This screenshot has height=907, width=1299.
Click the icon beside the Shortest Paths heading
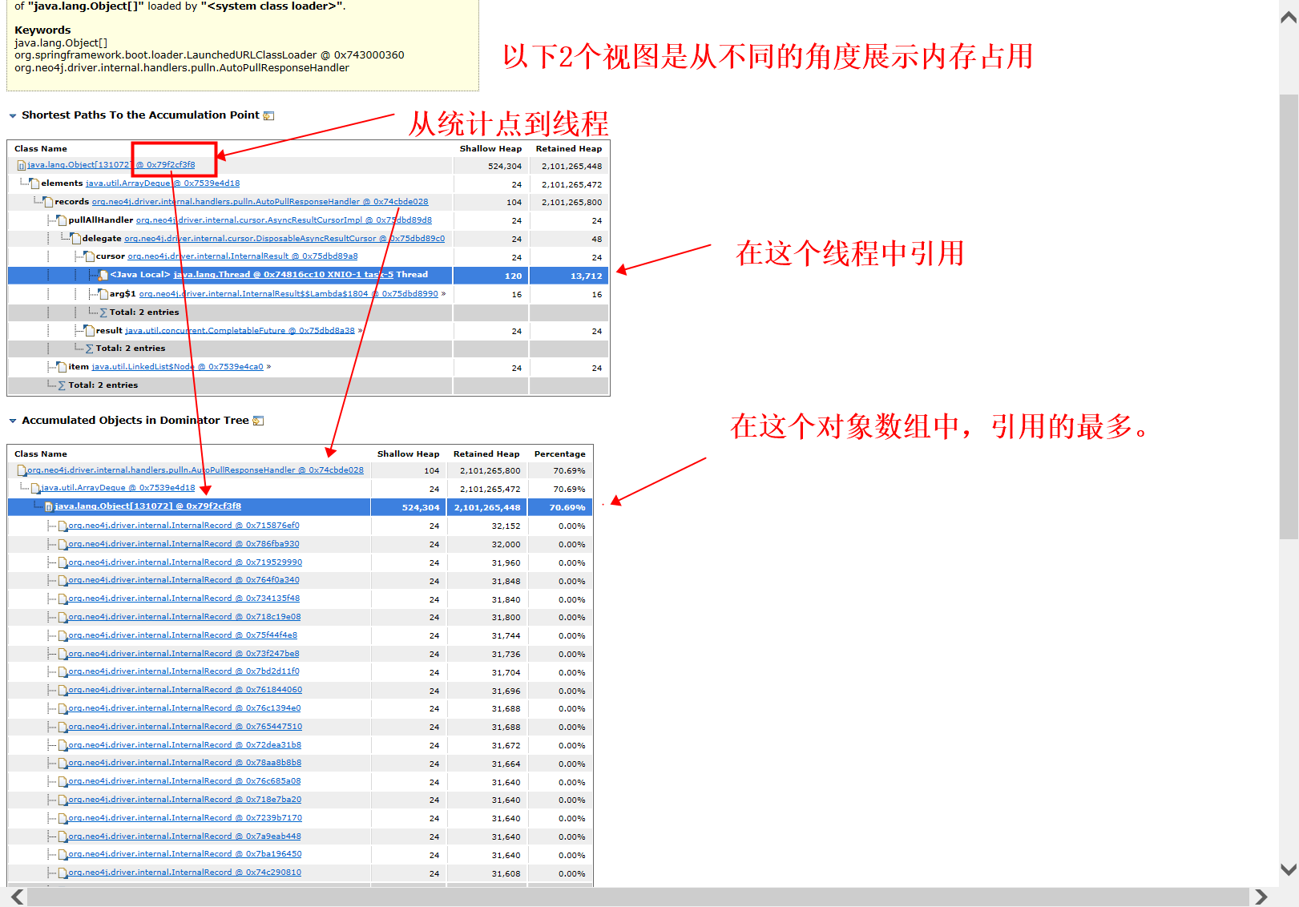(268, 116)
